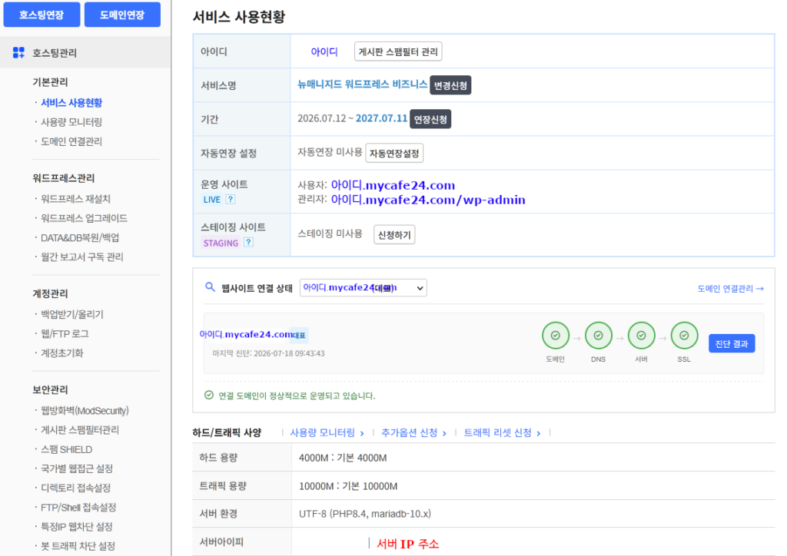This screenshot has height=556, width=787.
Task: Open 웹방화벽(ModSecurity) menu item
Action: [85, 411]
